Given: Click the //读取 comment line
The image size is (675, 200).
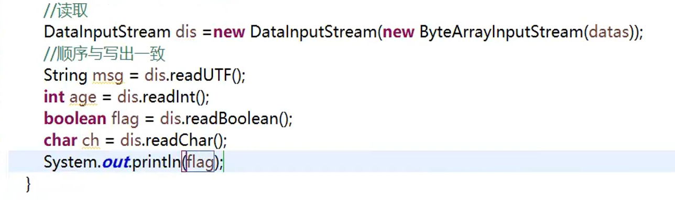Looking at the screenshot, I should point(66,10).
